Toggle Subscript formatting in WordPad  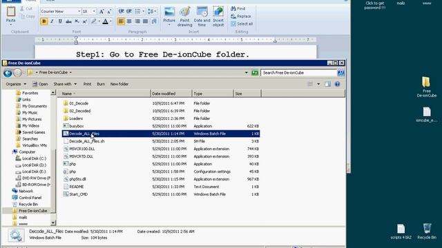tap(77, 21)
